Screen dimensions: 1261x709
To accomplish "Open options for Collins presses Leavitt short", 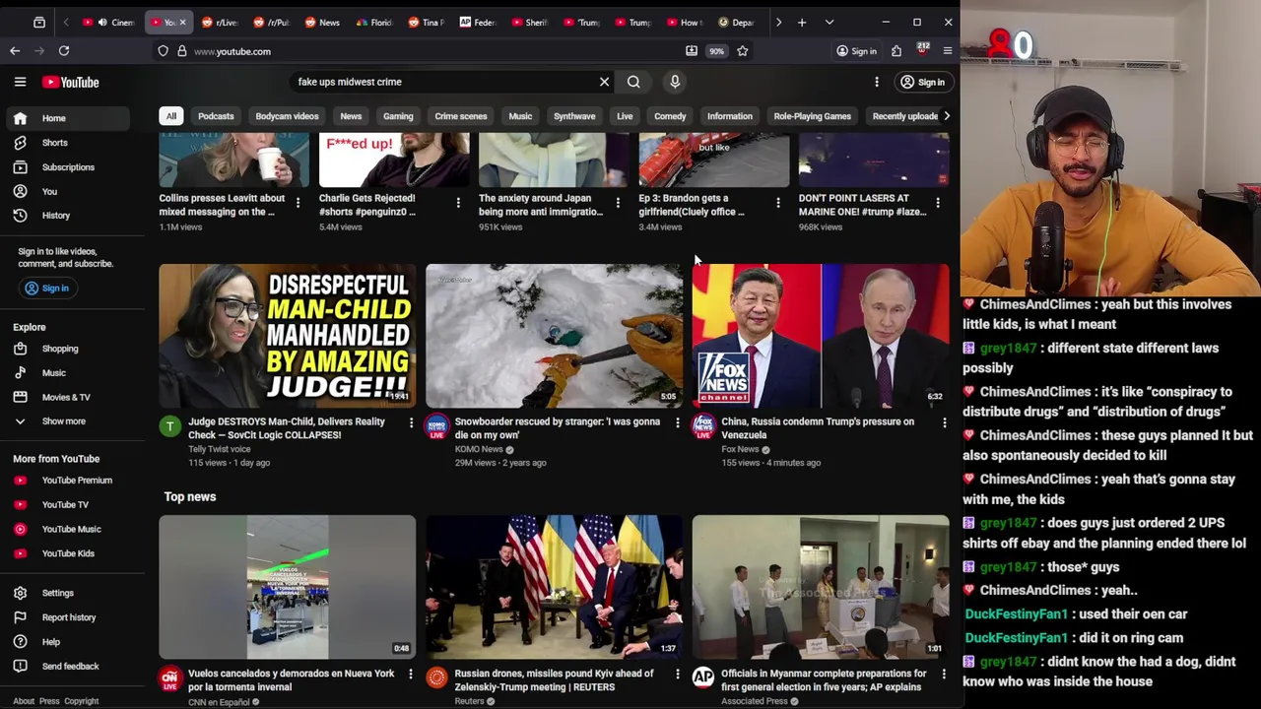I will [298, 203].
